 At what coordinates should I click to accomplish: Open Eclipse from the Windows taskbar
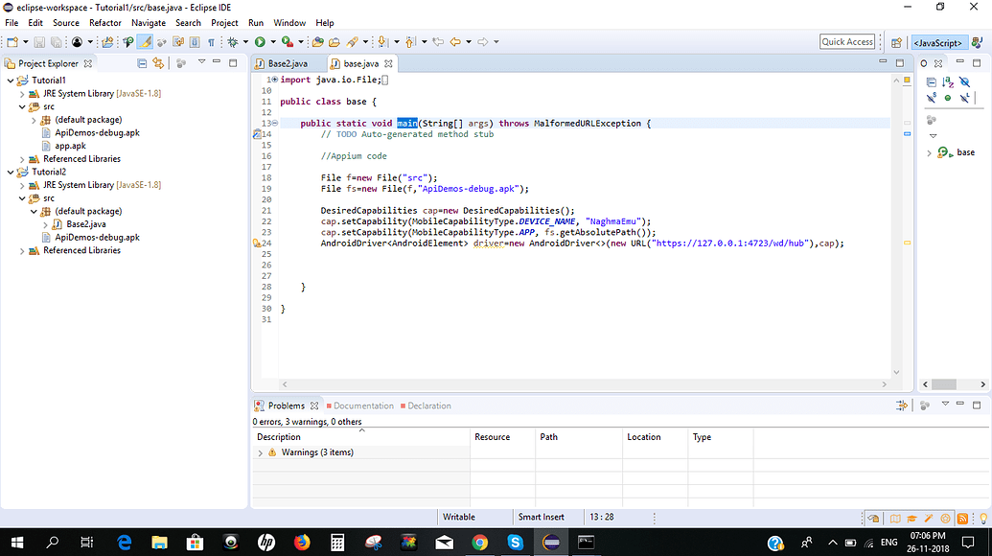tap(550, 543)
